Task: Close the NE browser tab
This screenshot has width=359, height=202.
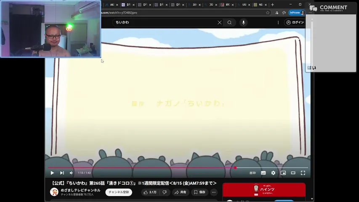Action: [x=266, y=5]
